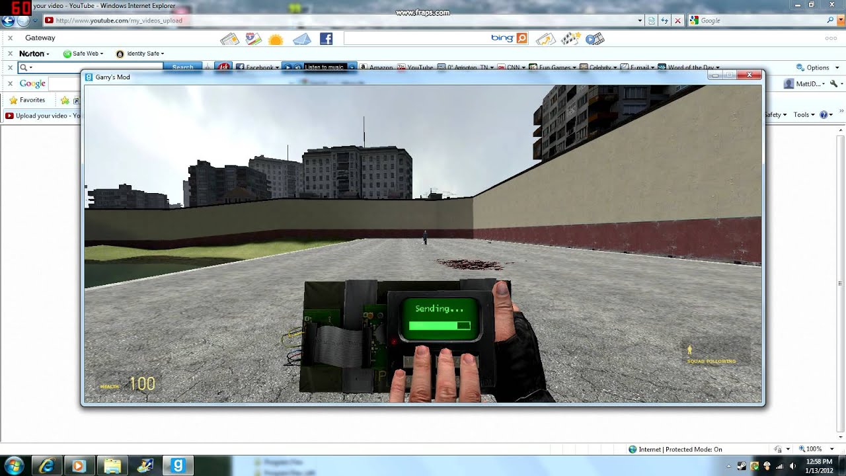Image resolution: width=846 pixels, height=476 pixels.
Task: Click the browser Forward arrow button
Action: click(x=24, y=20)
